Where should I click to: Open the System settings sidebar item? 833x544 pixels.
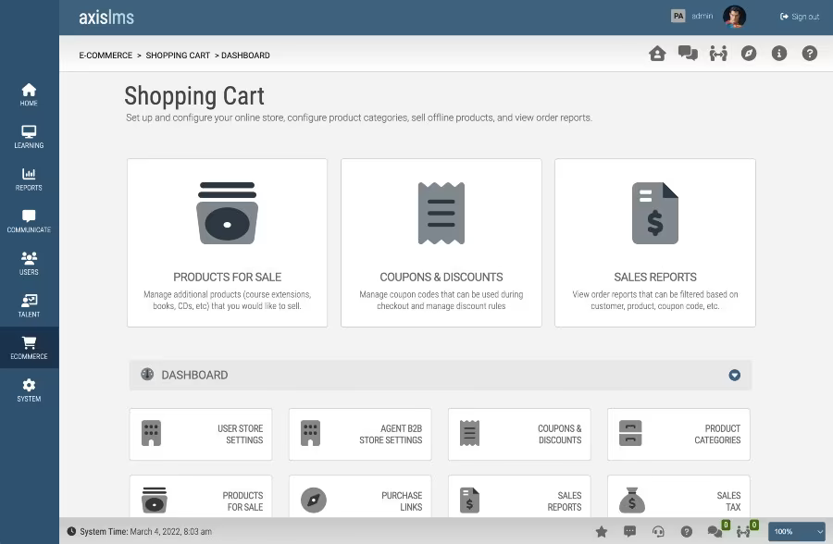(x=30, y=389)
